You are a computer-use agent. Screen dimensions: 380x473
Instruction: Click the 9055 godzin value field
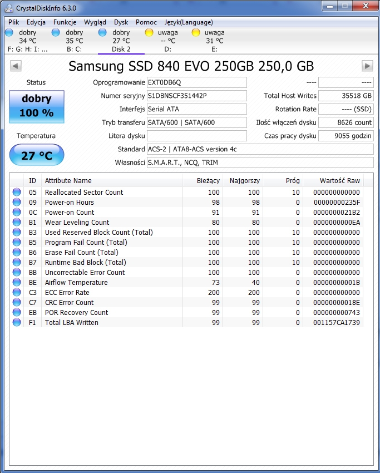tap(346, 136)
